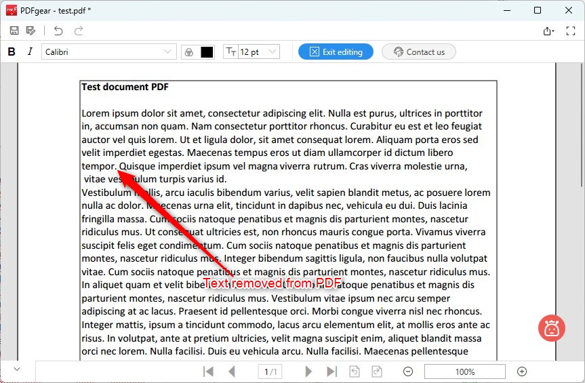Go to the next page
Screen dimensions: 585x383
(x=308, y=371)
